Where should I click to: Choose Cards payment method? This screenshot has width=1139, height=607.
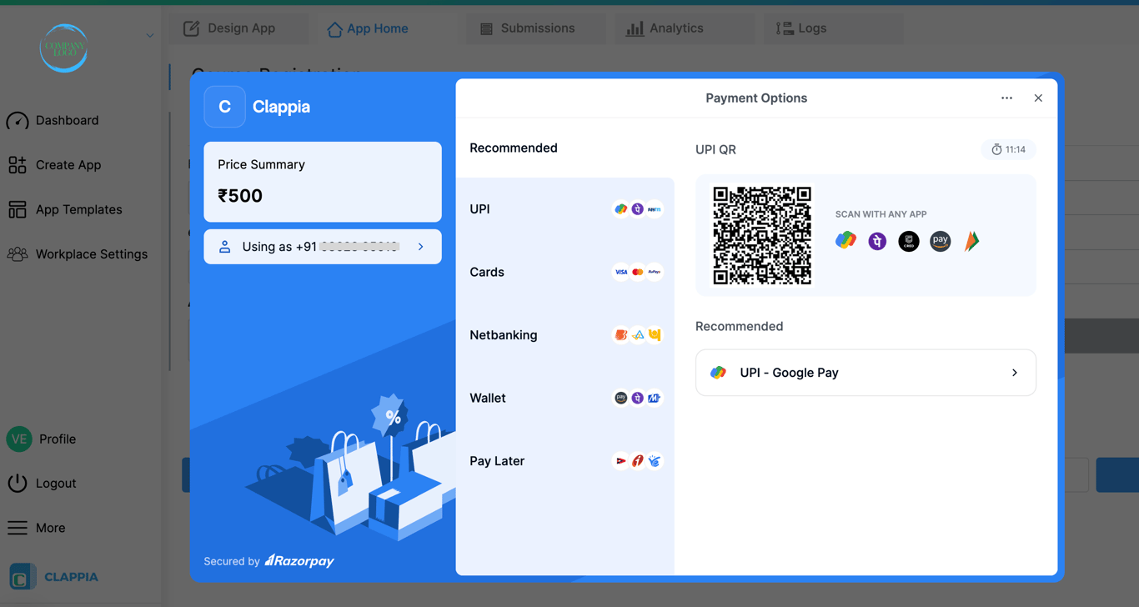(x=565, y=272)
